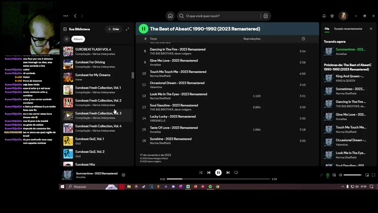This screenshot has width=378, height=213.
Task: Open Eurobeat Fresh Collection, Vol. 4
Action: pyautogui.click(x=97, y=128)
